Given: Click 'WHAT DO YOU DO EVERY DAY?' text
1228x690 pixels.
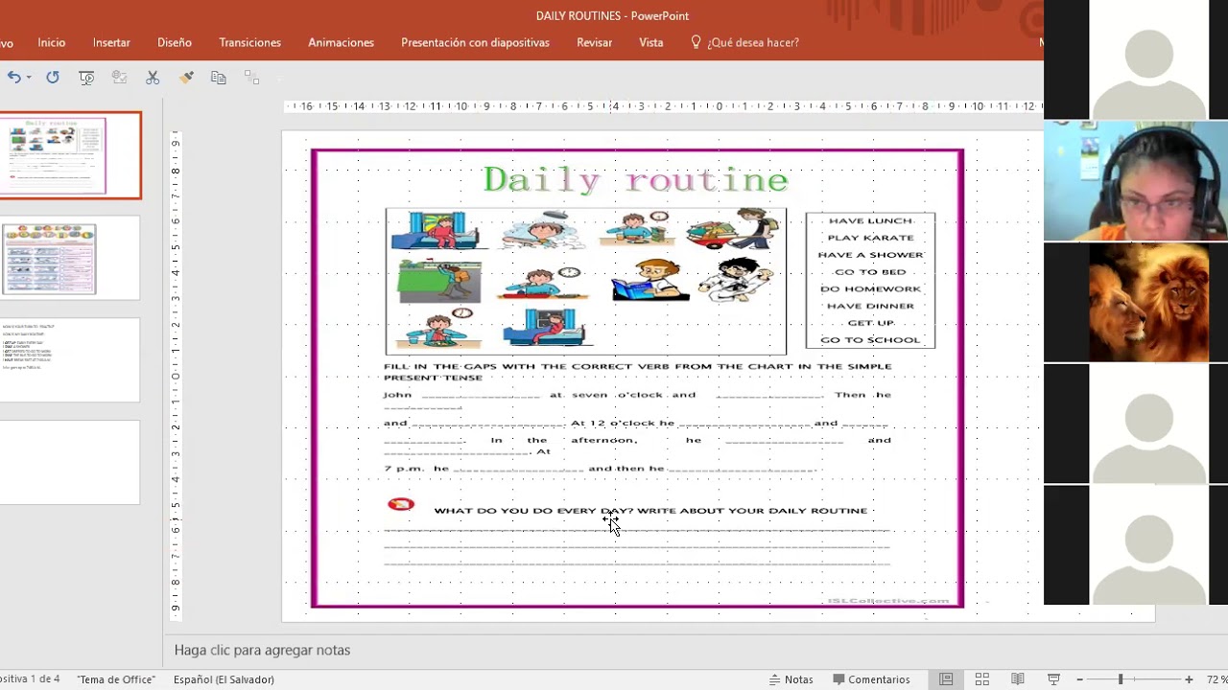Looking at the screenshot, I should [x=533, y=511].
